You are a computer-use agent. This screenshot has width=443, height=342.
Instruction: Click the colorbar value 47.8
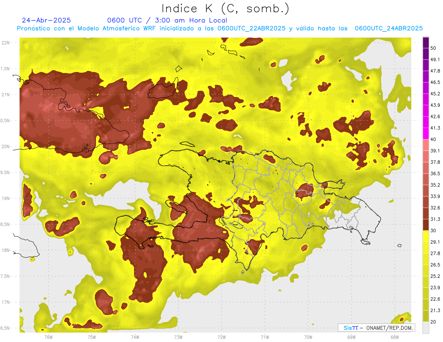coord(435,71)
